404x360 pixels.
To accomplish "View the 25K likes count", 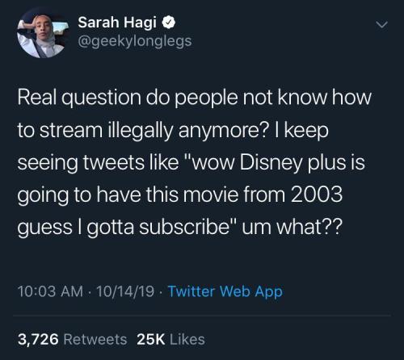I will tap(150, 339).
